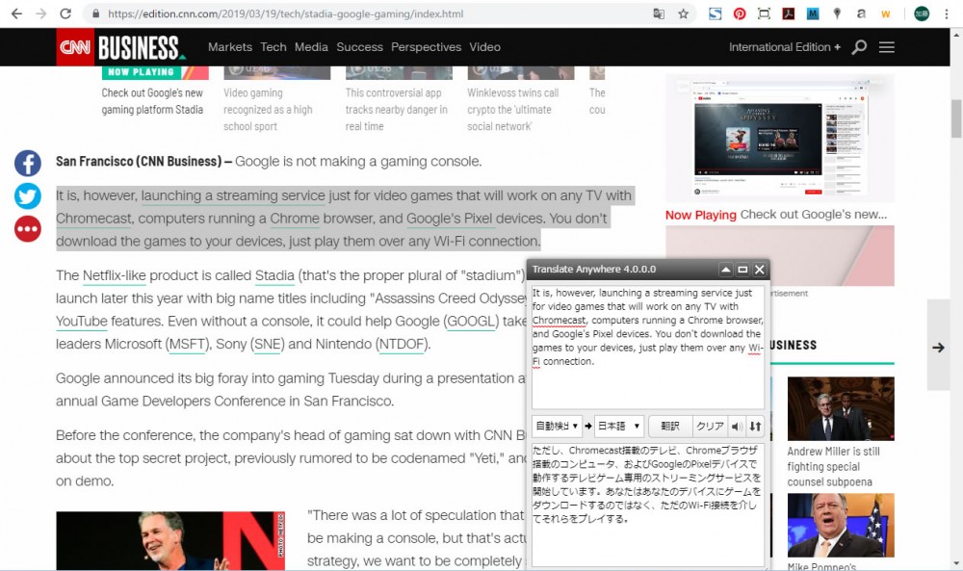Image resolution: width=963 pixels, height=571 pixels.
Task: Open the Success section
Action: click(x=359, y=46)
